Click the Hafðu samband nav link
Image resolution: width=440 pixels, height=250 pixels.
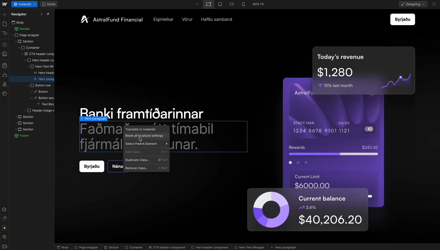216,19
